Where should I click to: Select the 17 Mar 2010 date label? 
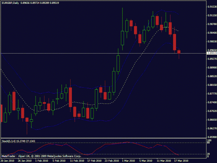pyautogui.click(x=181, y=161)
